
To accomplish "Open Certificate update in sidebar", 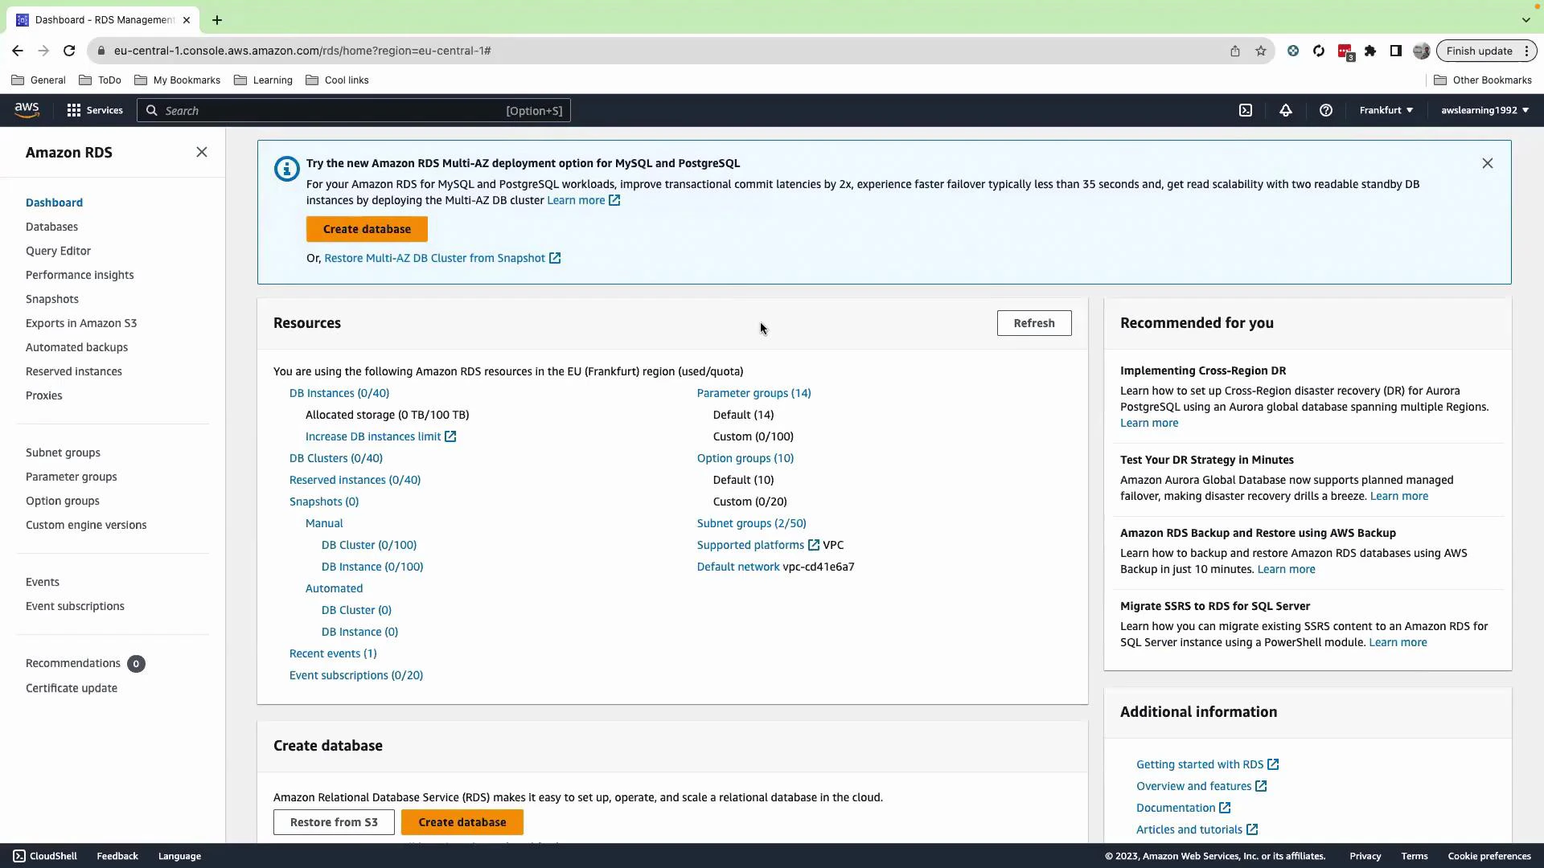I will pyautogui.click(x=72, y=688).
